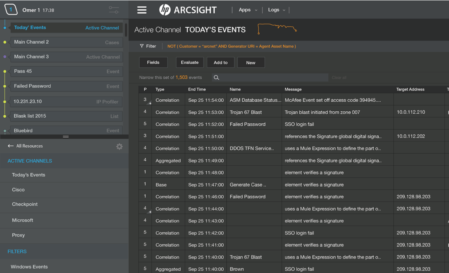449x273 pixels.
Task: Select the DDOS TFN Service.. event name
Action: pyautogui.click(x=252, y=149)
